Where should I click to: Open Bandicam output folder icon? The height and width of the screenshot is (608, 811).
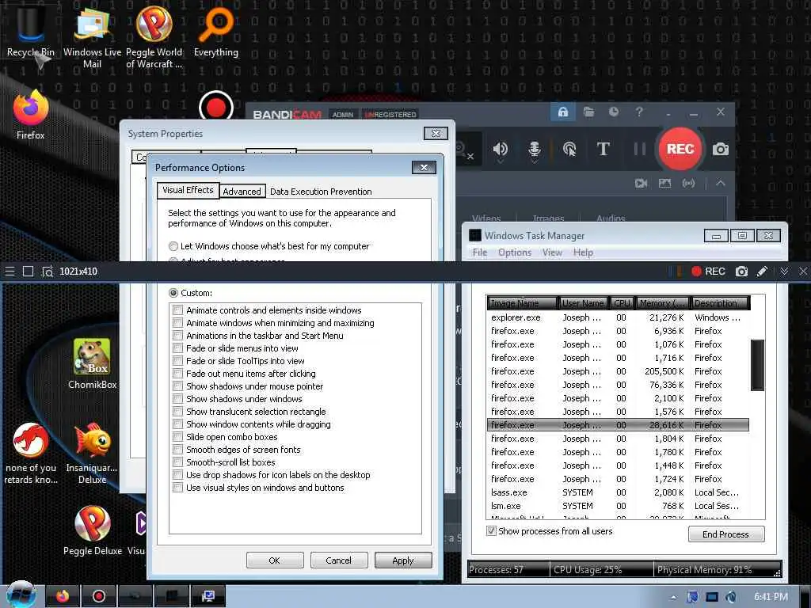click(588, 112)
